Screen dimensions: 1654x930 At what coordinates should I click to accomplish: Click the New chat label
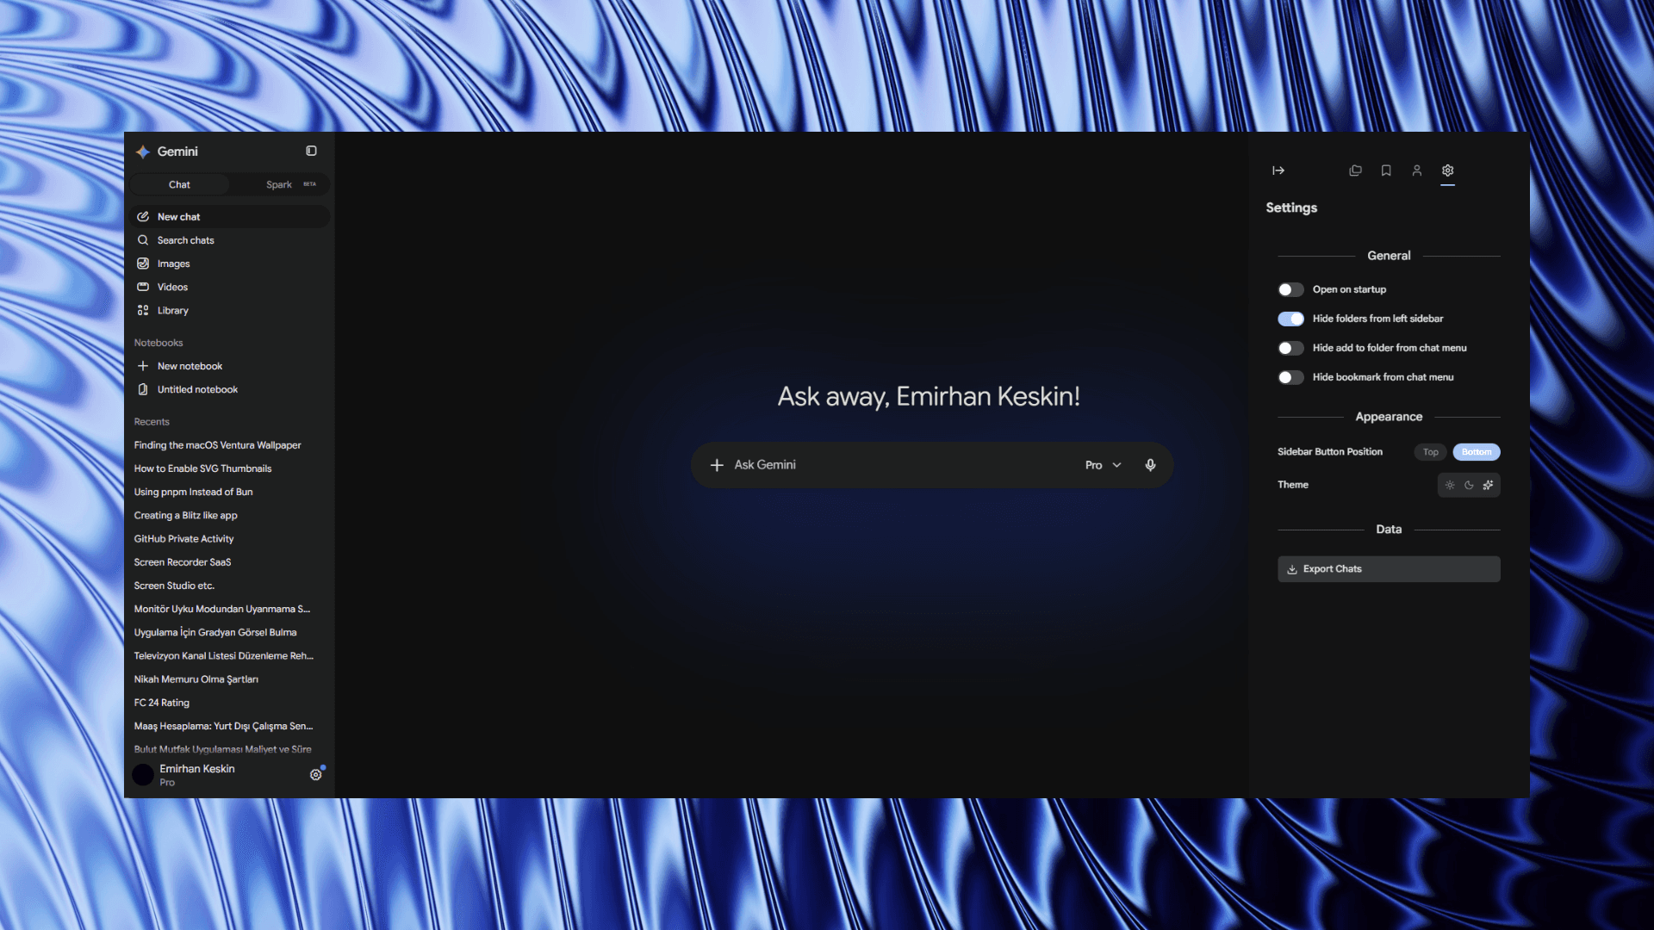[x=178, y=217]
